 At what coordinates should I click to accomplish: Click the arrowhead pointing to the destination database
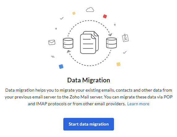(x=110, y=35)
